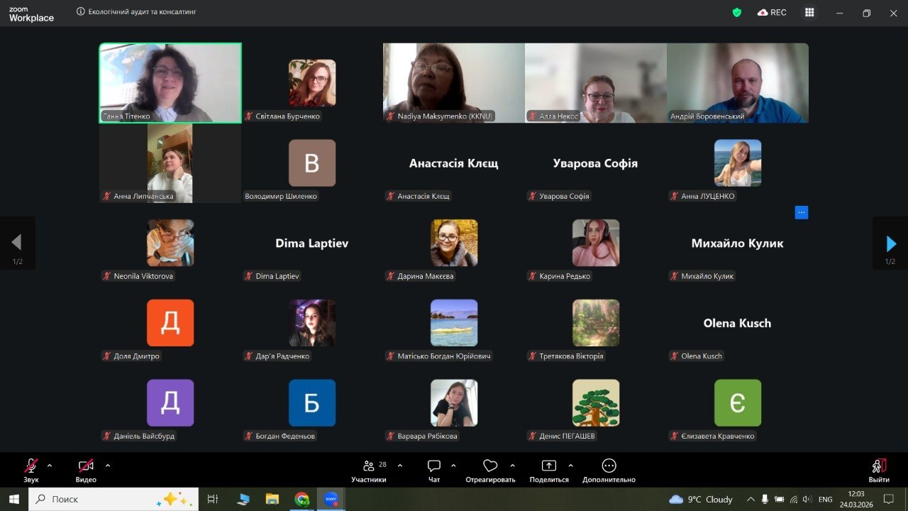Open the Chat panel icon
The width and height of the screenshot is (908, 511).
tap(434, 466)
